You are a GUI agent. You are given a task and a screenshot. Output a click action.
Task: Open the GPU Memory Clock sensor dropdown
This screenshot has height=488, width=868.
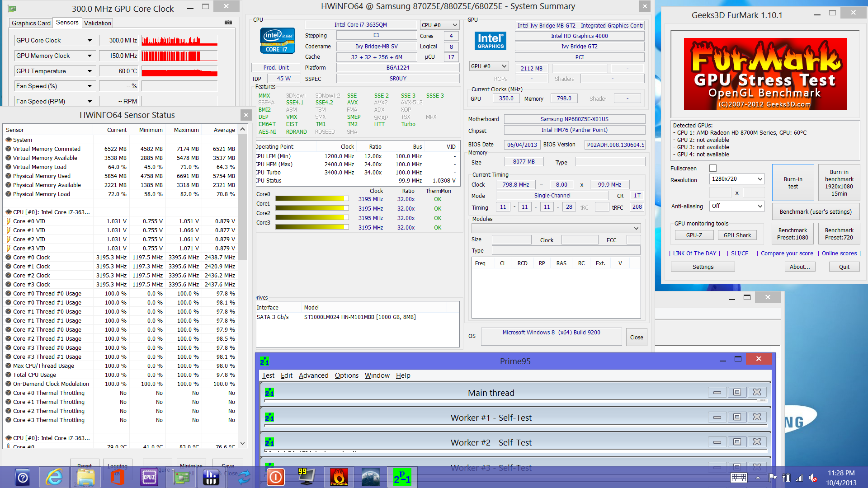pos(90,56)
